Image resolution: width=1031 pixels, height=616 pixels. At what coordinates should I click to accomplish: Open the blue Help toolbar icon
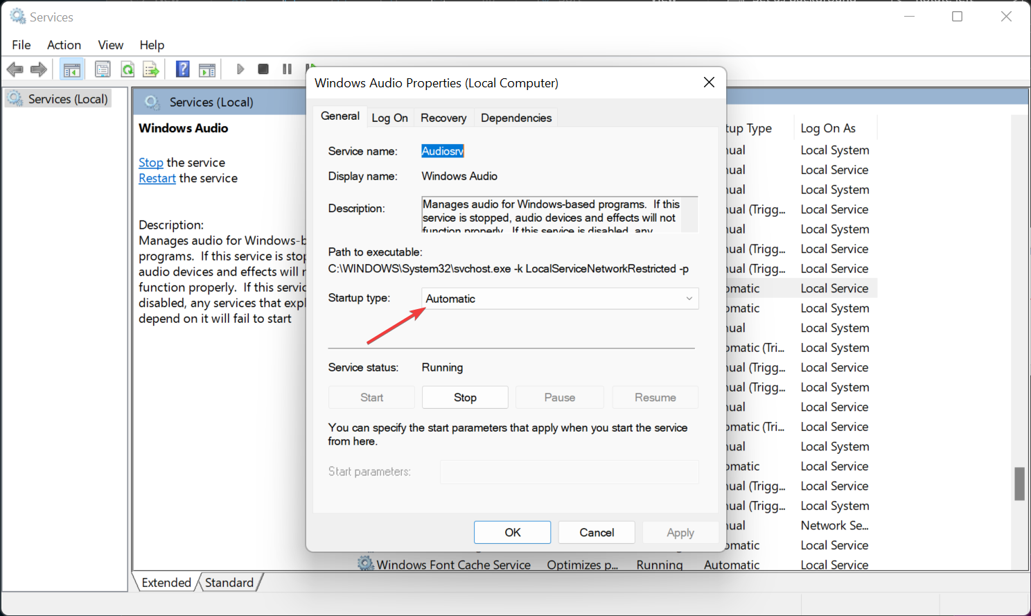point(182,69)
